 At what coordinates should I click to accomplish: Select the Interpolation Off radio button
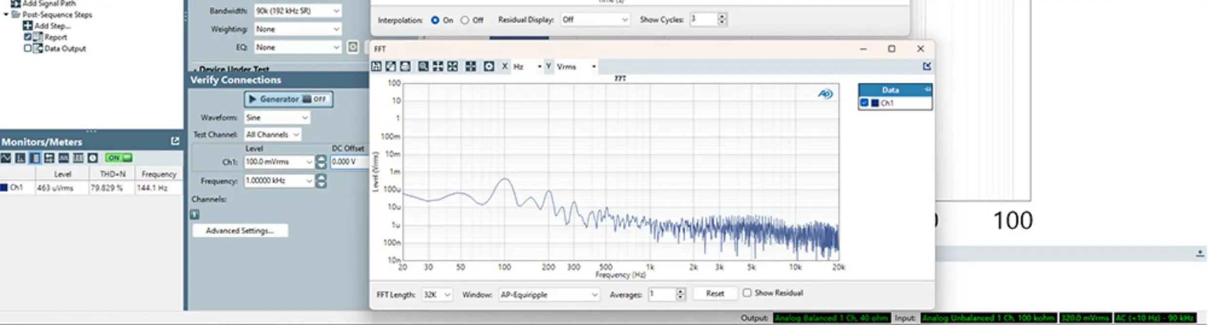click(x=465, y=20)
